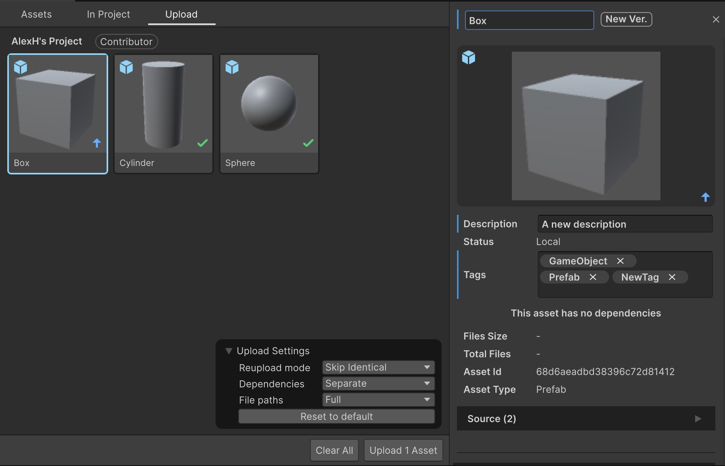Switch to the Assets tab

click(x=36, y=15)
